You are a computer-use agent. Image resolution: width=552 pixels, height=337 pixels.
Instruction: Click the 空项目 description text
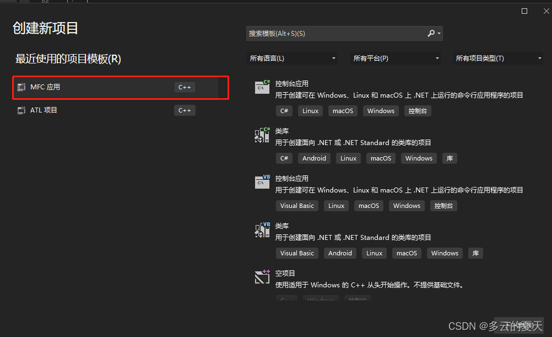[x=369, y=285]
